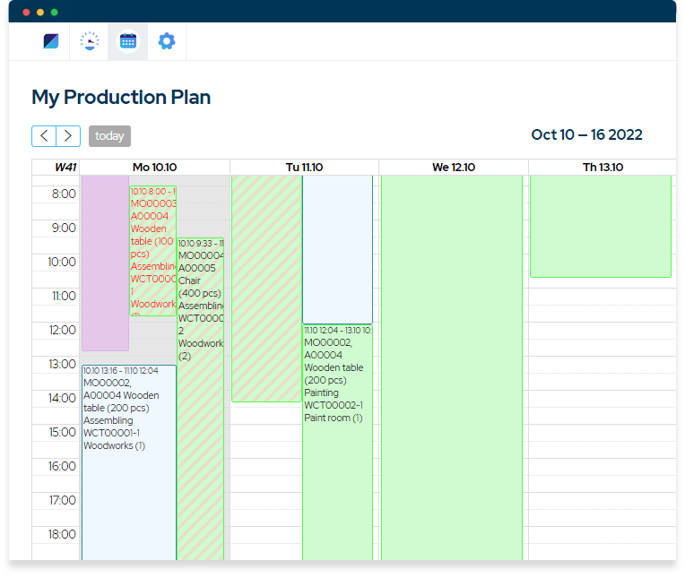Select the Tu 11.10 column header
This screenshot has width=685, height=578.
point(304,168)
